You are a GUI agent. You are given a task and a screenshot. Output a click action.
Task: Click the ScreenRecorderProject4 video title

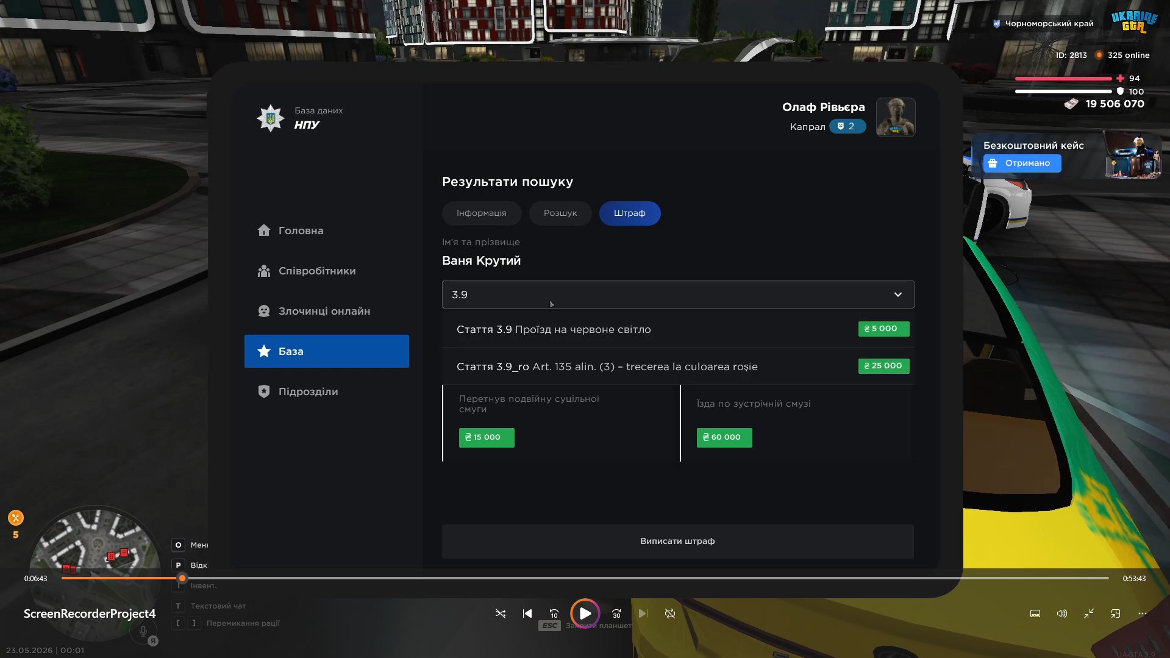click(90, 614)
